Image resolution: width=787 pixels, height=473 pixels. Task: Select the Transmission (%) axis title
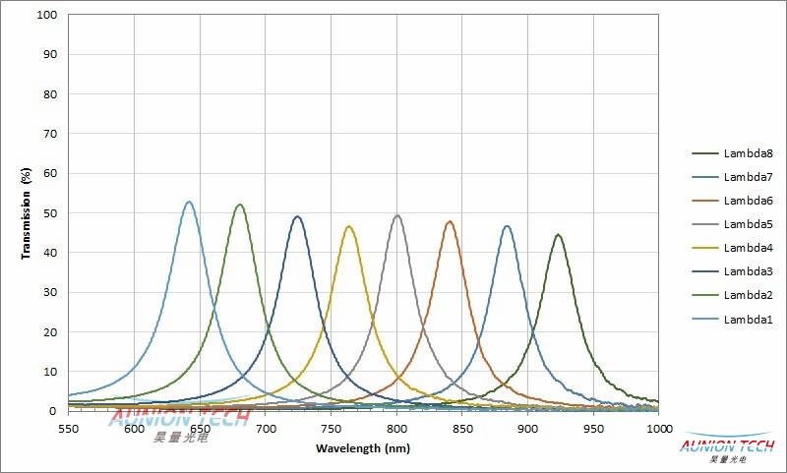pos(26,212)
